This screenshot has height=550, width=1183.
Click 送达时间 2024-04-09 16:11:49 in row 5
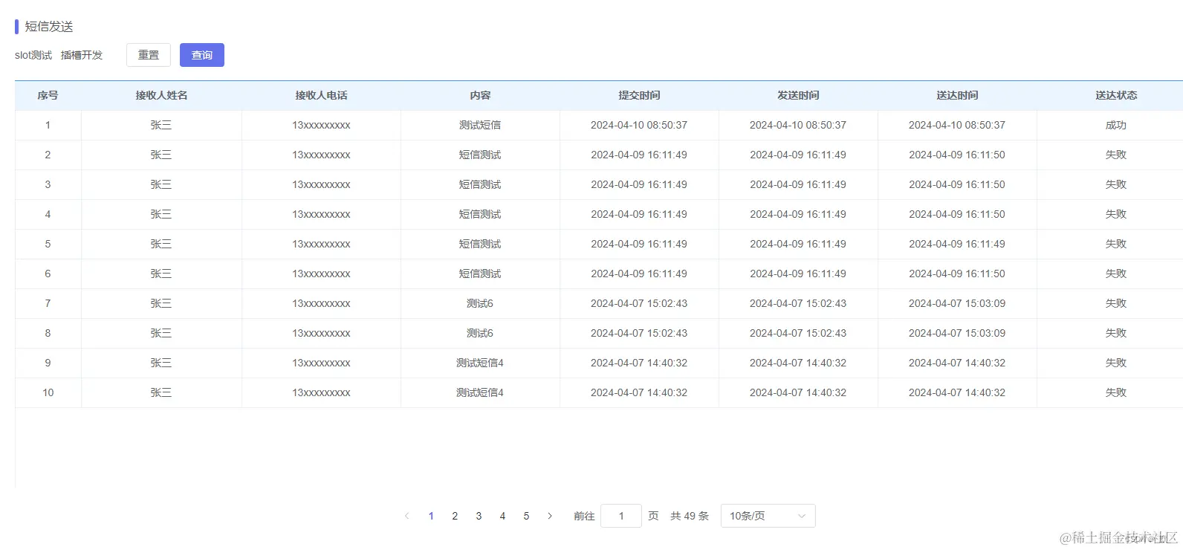point(957,244)
